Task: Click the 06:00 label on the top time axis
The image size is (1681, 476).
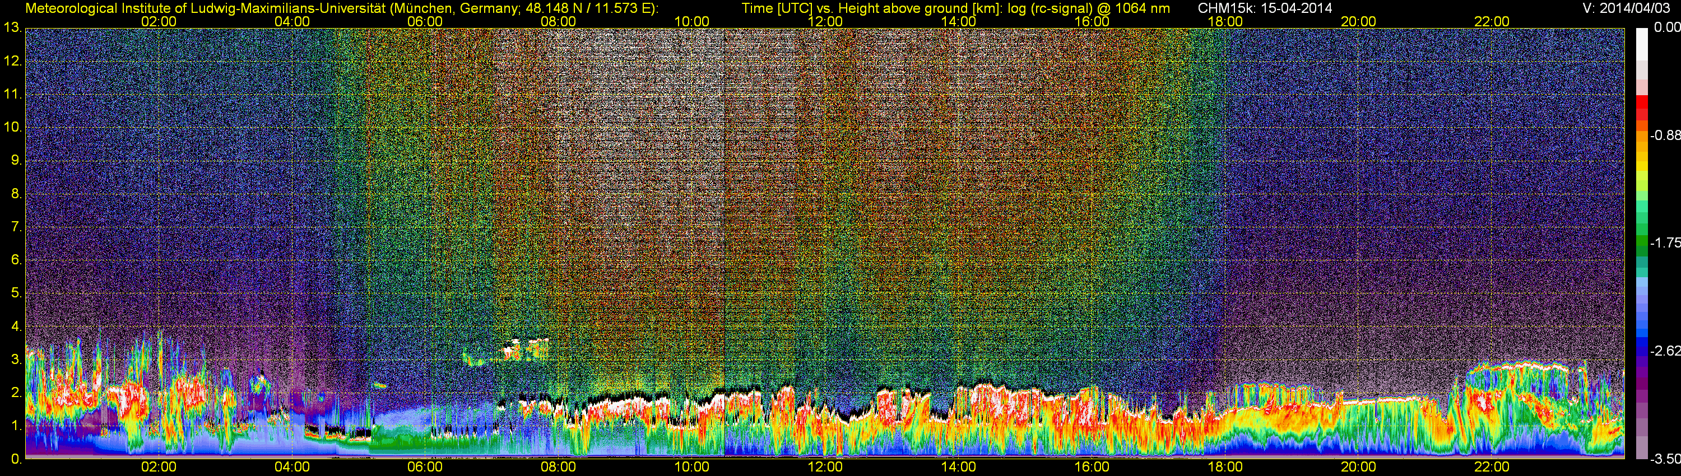Action: (425, 21)
